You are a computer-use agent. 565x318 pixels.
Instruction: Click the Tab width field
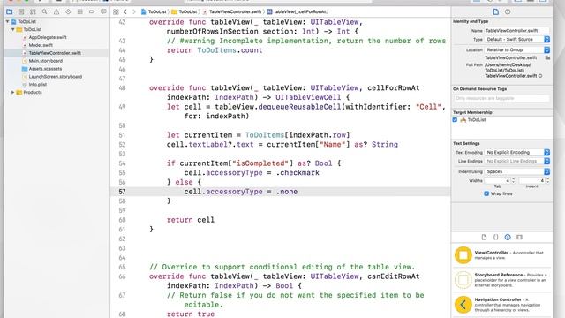tap(498, 180)
